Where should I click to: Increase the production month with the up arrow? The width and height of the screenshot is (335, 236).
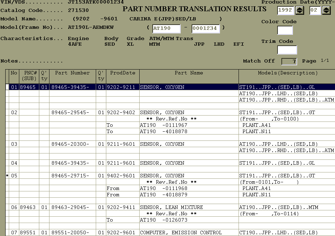coord(326,8)
